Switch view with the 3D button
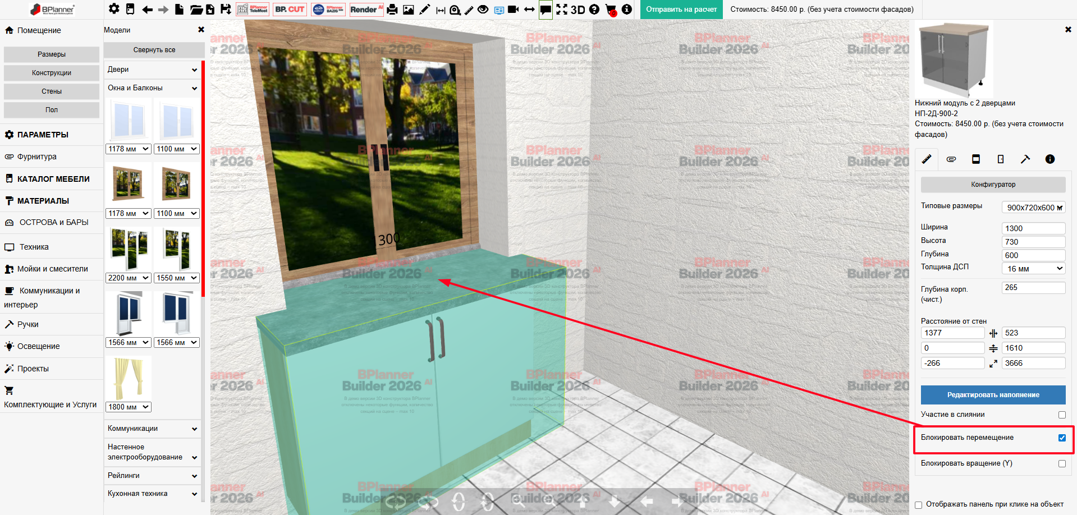 click(x=578, y=10)
